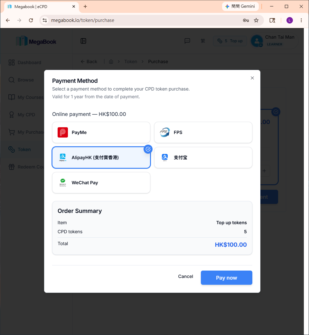309x335 pixels.
Task: Click the Dashboard grid icon
Action: pyautogui.click(x=12, y=62)
